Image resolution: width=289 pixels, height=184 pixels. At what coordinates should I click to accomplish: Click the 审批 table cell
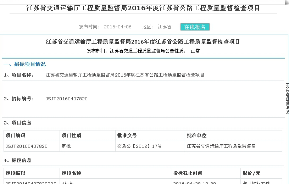coord(66,146)
